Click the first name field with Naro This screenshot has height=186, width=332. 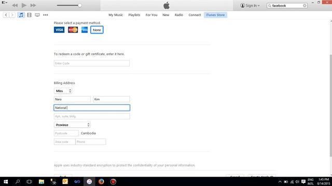click(72, 99)
